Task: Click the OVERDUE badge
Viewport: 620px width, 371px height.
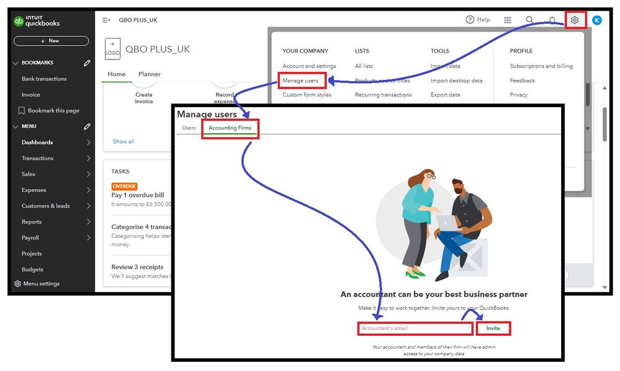Action: tap(124, 186)
